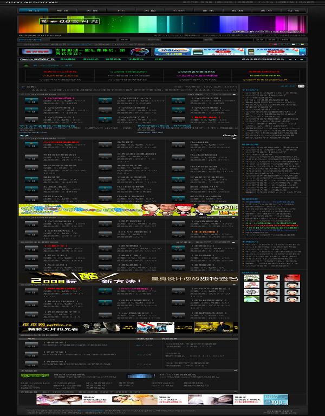Click the flash动物素材 forum icon
Screen dimensions: 325x416
[178, 158]
